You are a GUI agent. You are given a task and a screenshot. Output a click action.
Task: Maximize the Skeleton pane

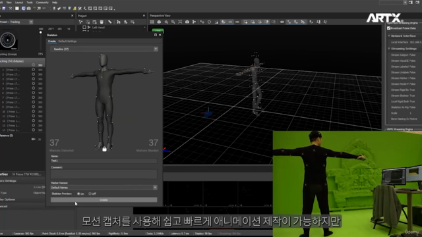156,35
